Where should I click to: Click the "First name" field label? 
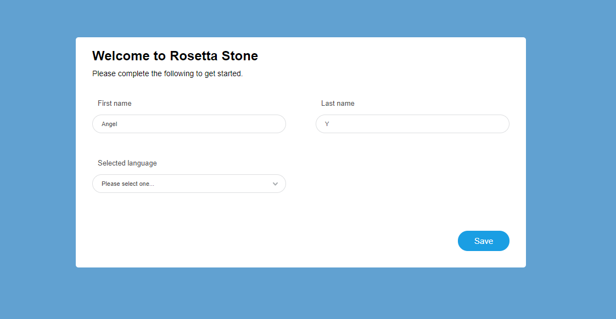pos(115,104)
